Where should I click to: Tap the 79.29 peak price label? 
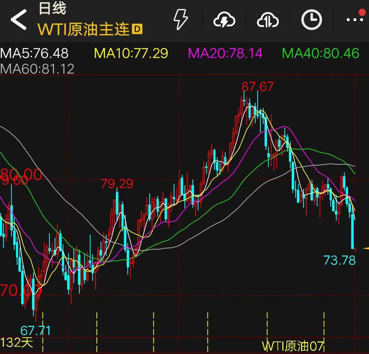(117, 183)
